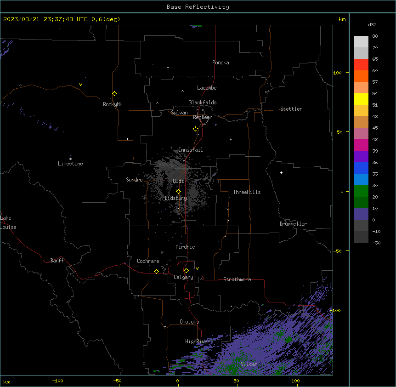Click the Sylvan label
The image size is (396, 387).
point(179,113)
